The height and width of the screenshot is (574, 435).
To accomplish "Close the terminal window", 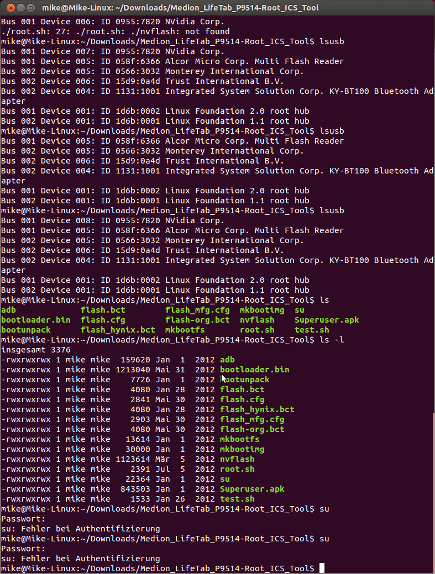I will pyautogui.click(x=11, y=8).
